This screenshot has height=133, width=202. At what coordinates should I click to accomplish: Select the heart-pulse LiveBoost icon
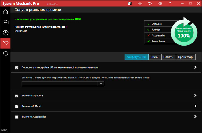(x=5, y=43)
